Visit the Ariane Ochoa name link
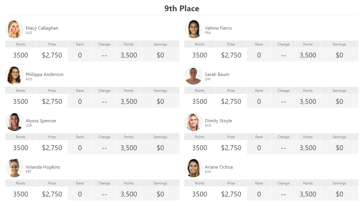 click(219, 167)
